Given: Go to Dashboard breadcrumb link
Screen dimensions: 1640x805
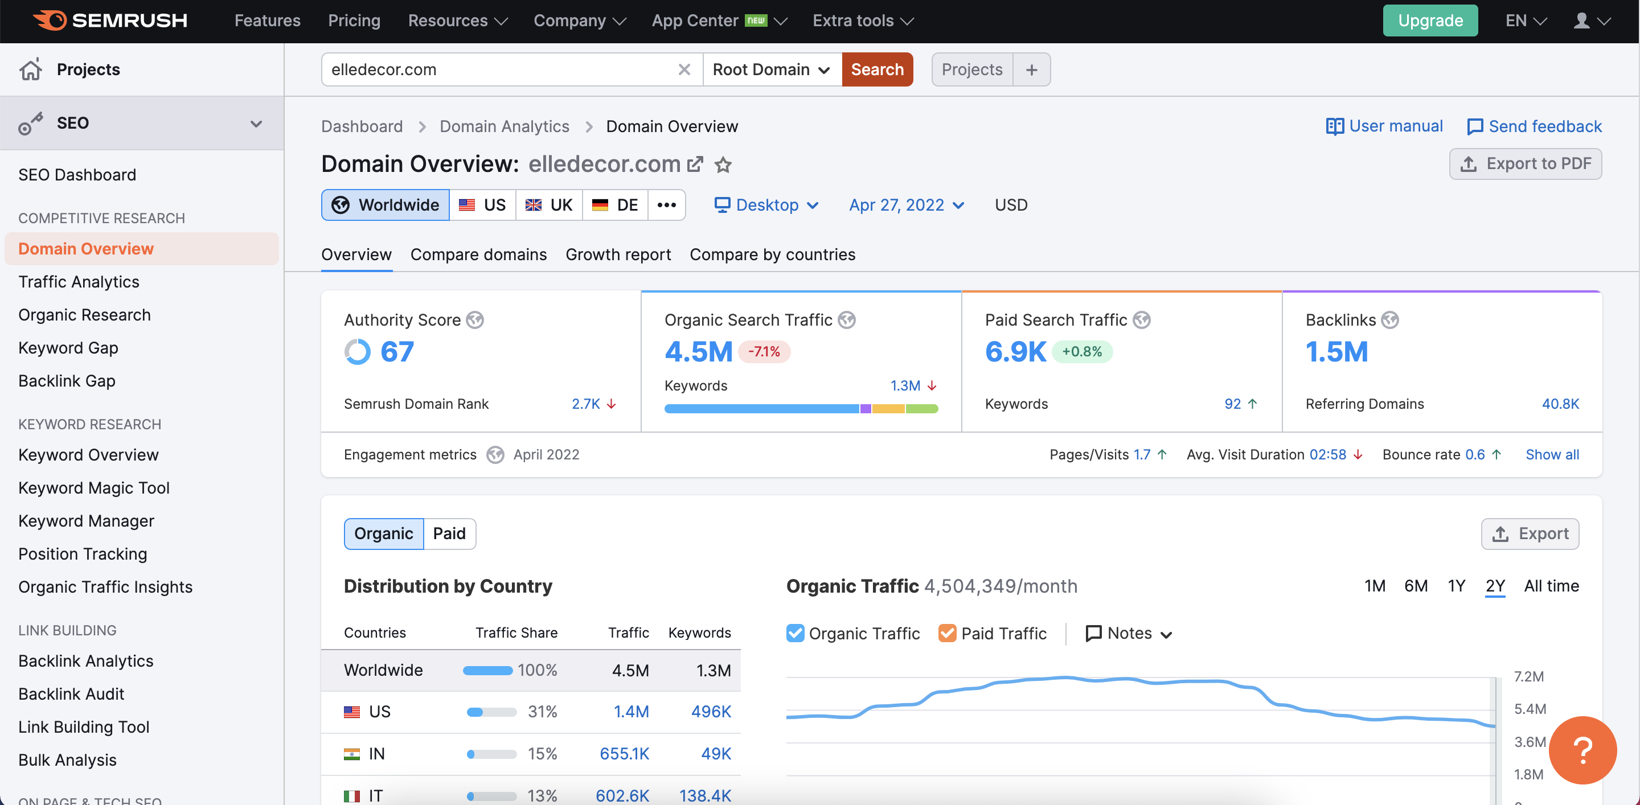Looking at the screenshot, I should point(362,126).
